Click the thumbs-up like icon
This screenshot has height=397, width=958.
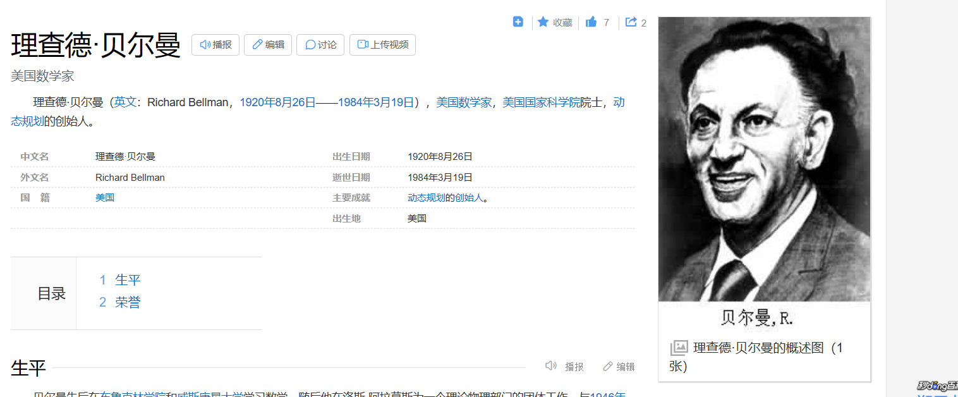pyautogui.click(x=591, y=22)
